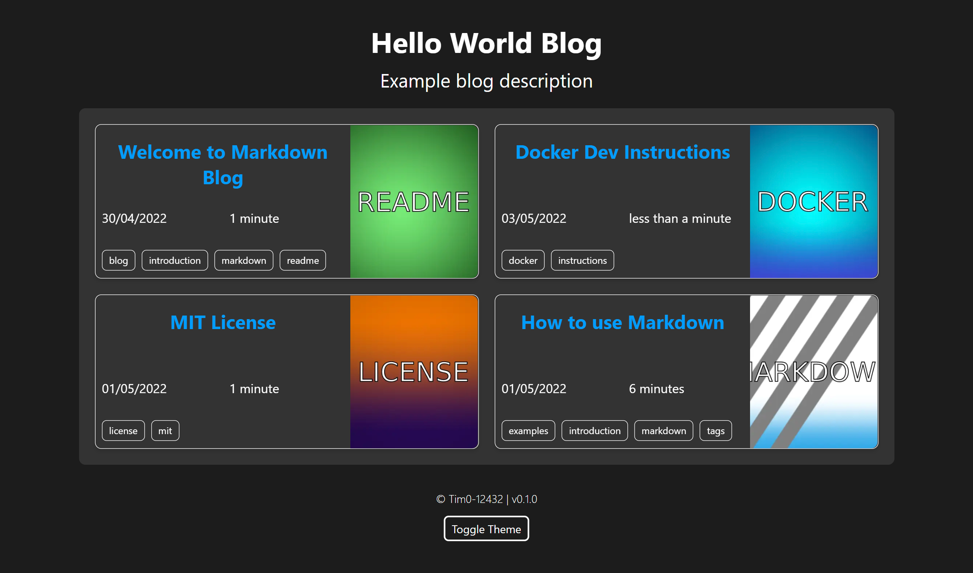Select the instructions tag
The height and width of the screenshot is (573, 973).
point(582,261)
